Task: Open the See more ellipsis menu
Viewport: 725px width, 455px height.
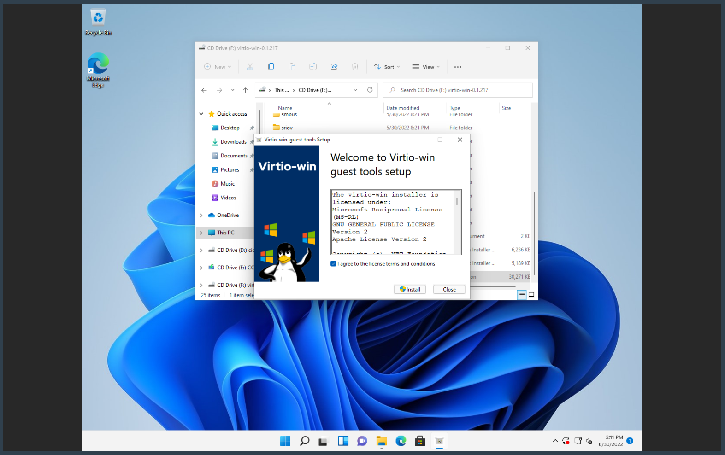Action: tap(458, 67)
